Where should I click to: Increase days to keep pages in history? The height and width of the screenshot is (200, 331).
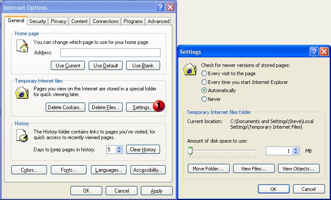(x=119, y=148)
